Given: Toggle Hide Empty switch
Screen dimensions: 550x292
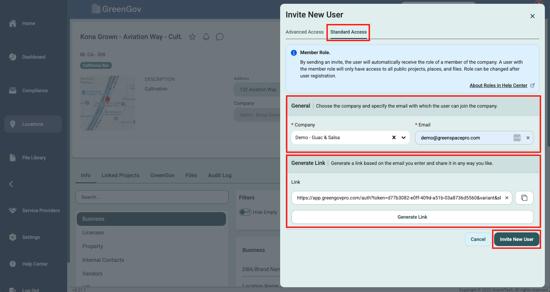Looking at the screenshot, I should click(245, 212).
